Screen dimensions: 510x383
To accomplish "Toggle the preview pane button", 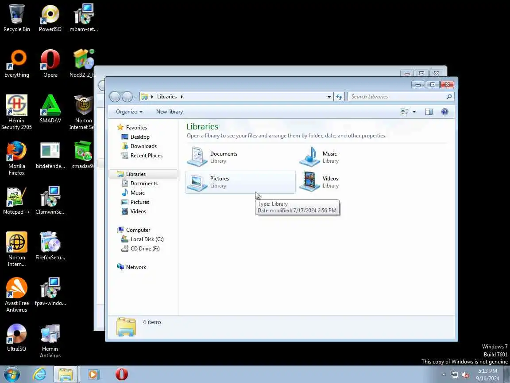I will [x=429, y=112].
